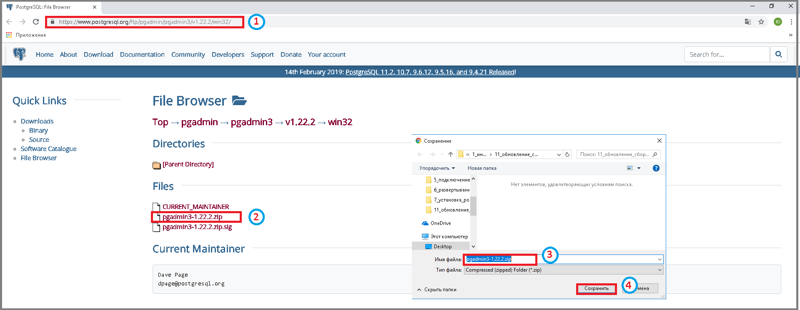The image size is (800, 310).
Task: Click the folder icon beside Parent Directory
Action: tap(157, 165)
